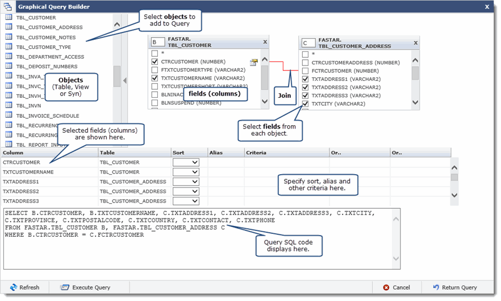Open Sort dropdown for TXTCUSTOMERNAME row

click(x=186, y=172)
